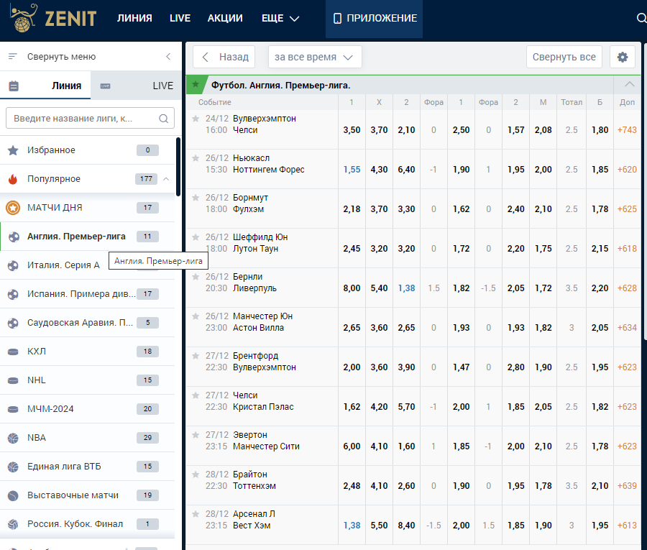Open the search magnifier in header
Image resolution: width=647 pixels, height=550 pixels.
(641, 18)
